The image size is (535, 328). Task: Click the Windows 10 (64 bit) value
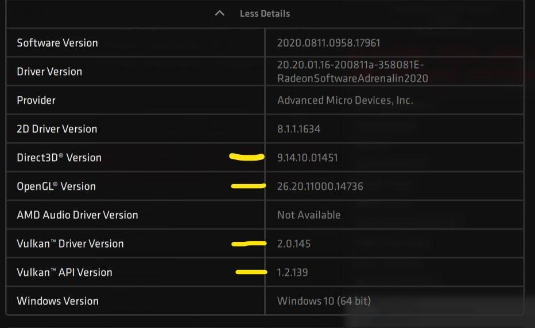coord(324,300)
